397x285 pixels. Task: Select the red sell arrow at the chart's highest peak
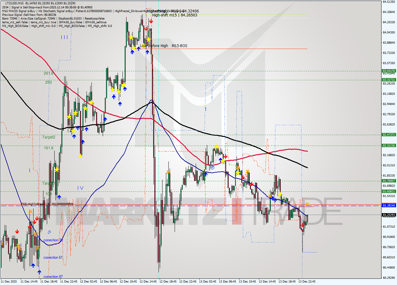coord(151,21)
